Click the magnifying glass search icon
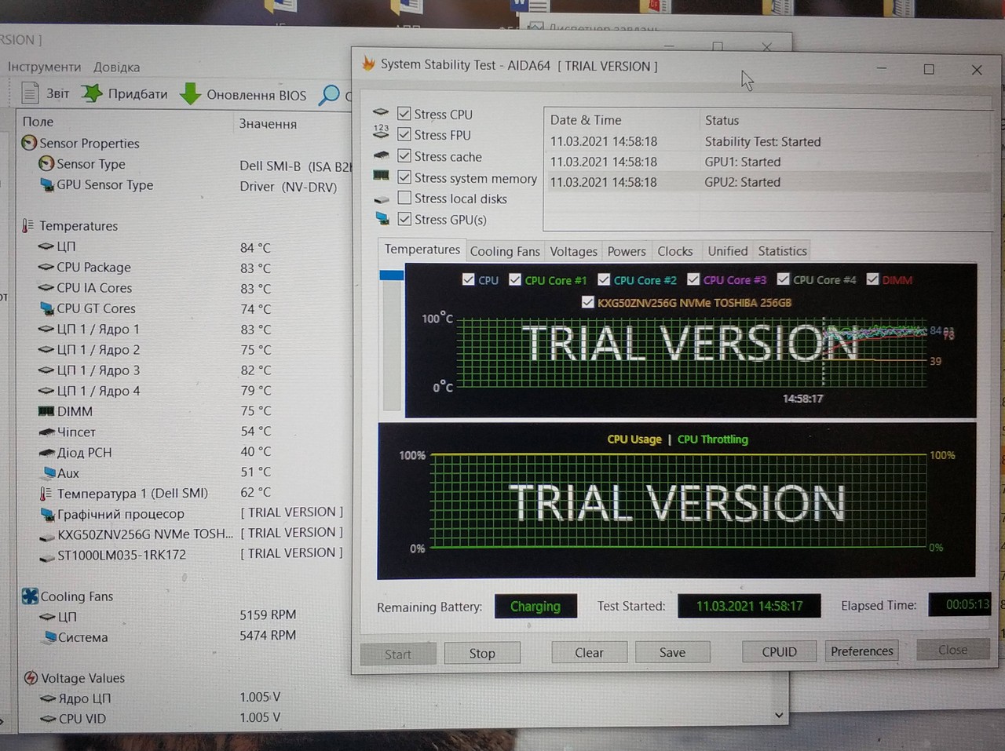 (330, 95)
